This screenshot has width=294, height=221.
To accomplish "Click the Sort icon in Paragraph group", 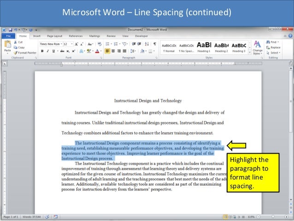I will pyautogui.click(x=147, y=44).
